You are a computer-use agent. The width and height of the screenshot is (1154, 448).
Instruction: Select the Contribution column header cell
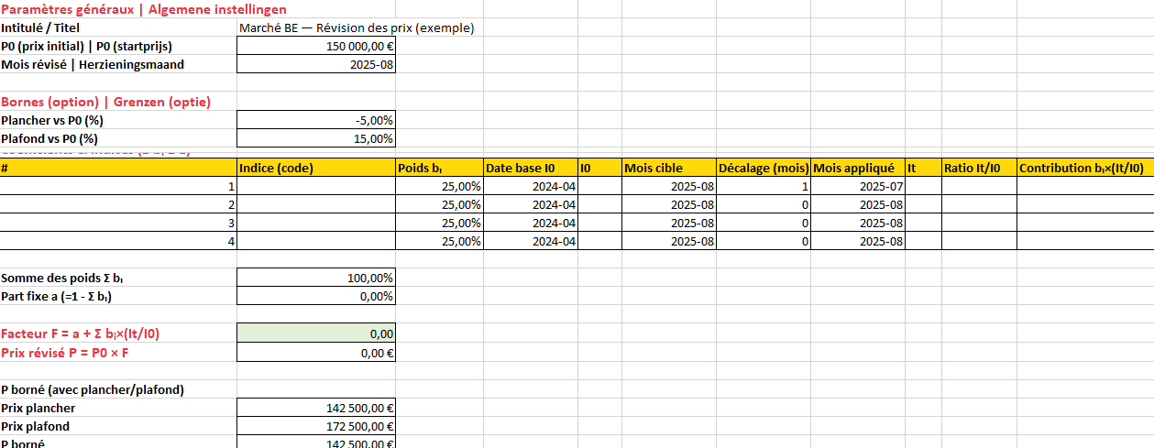click(x=1084, y=168)
